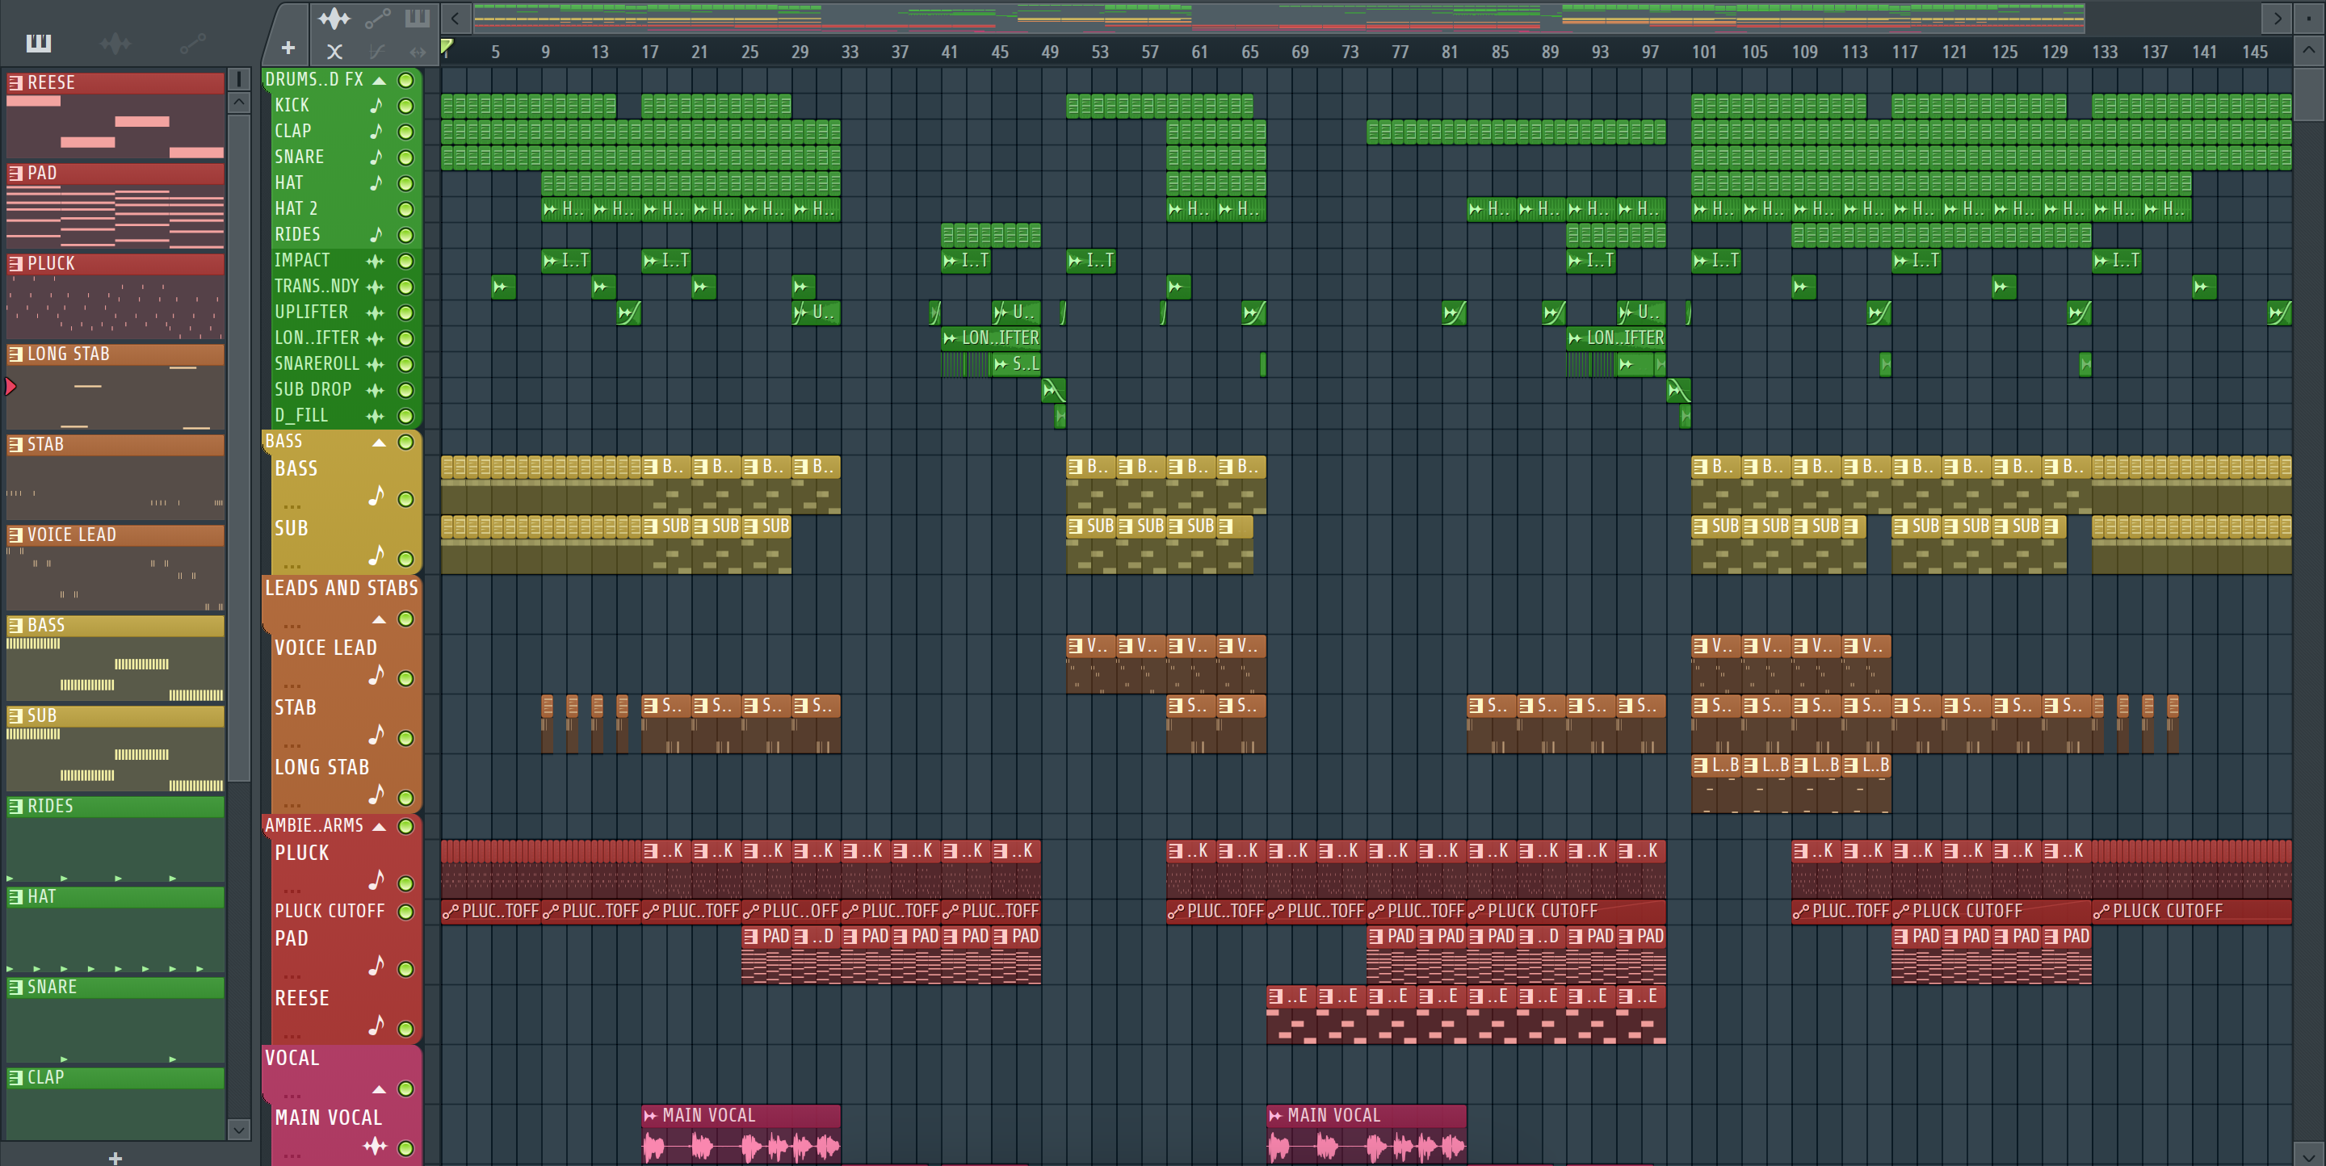Click the pattern icon beside VOICE LEAD in picker
The image size is (2326, 1166).
pyautogui.click(x=15, y=535)
